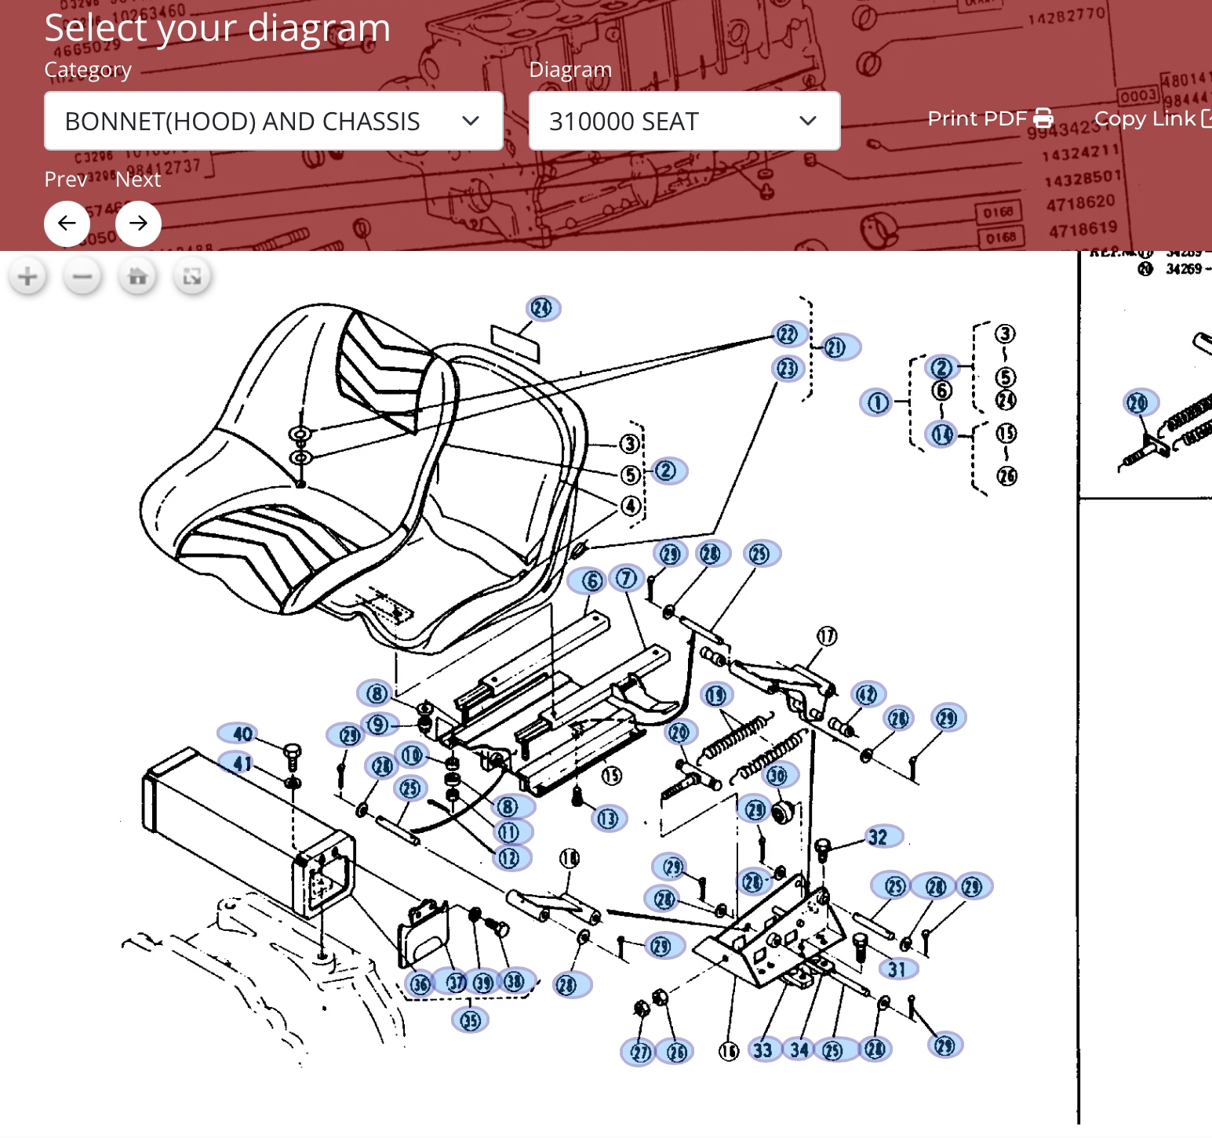Open the Category dropdown
Viewport: 1212px width, 1138px height.
(x=273, y=122)
